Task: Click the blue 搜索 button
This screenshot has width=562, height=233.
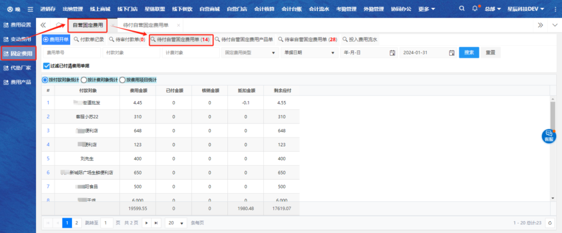Action: 468,52
